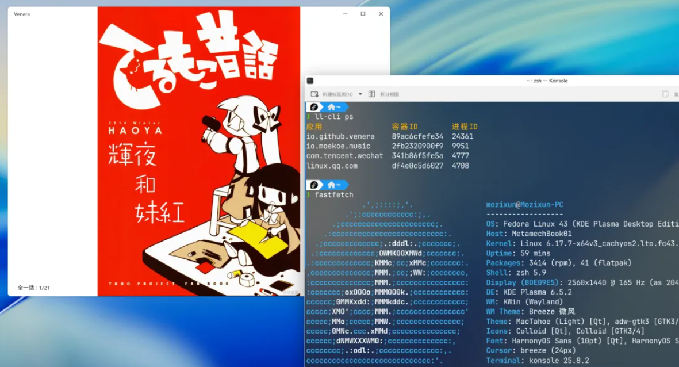This screenshot has width=679, height=367.
Task: Close the Venera window
Action: [381, 14]
